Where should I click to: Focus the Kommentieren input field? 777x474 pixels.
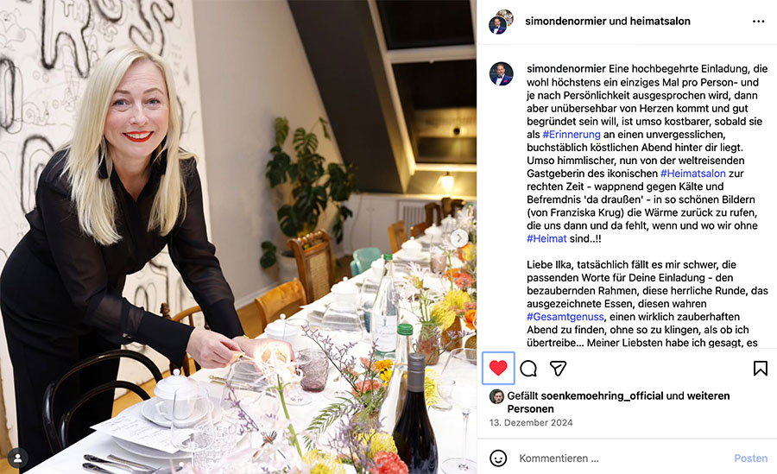pos(622,458)
